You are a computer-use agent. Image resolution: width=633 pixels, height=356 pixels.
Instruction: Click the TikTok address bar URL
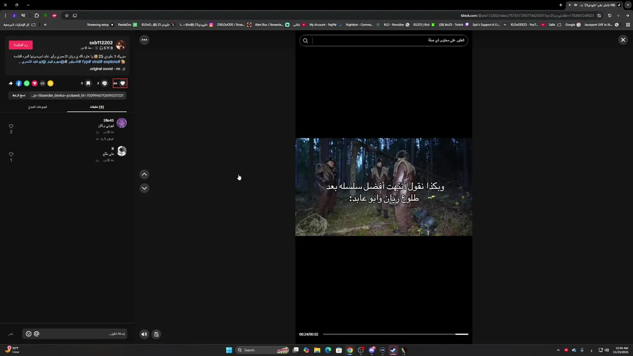pyautogui.click(x=527, y=15)
